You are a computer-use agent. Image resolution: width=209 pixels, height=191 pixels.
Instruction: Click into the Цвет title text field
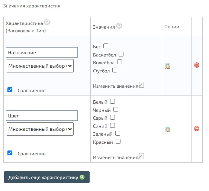pos(42,116)
